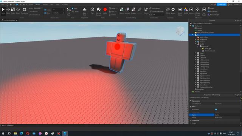Collapse the Appearance properties section

[190, 101]
